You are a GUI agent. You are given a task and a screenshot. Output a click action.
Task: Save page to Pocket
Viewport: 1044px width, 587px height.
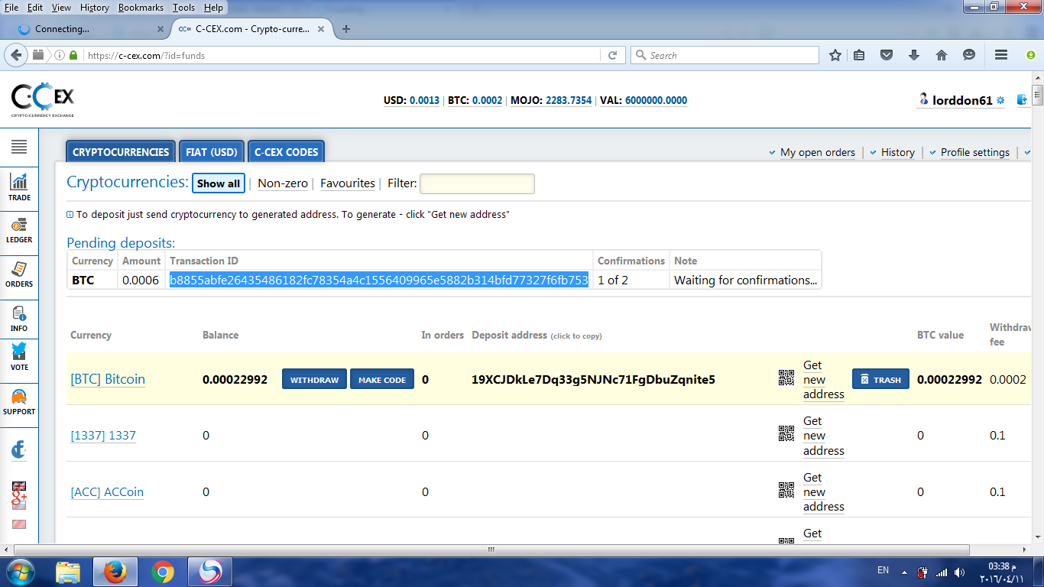(x=887, y=55)
